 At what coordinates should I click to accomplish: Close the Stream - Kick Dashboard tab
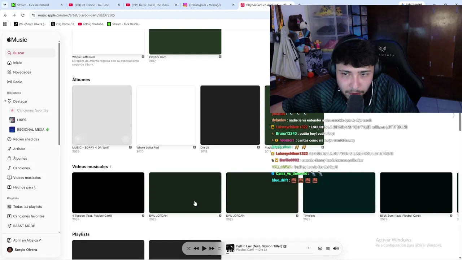[x=61, y=5]
